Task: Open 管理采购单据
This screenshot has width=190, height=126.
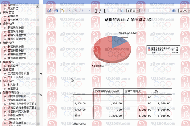Action: point(15,31)
